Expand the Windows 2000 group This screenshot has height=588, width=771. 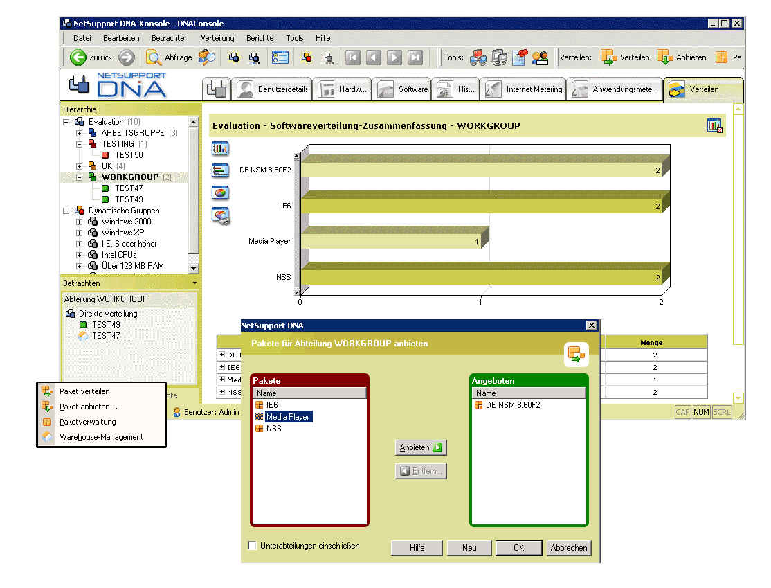(79, 222)
